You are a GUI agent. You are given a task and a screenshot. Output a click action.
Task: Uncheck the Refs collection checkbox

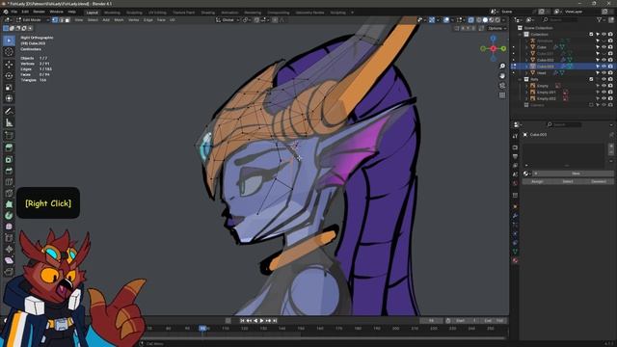591,79
